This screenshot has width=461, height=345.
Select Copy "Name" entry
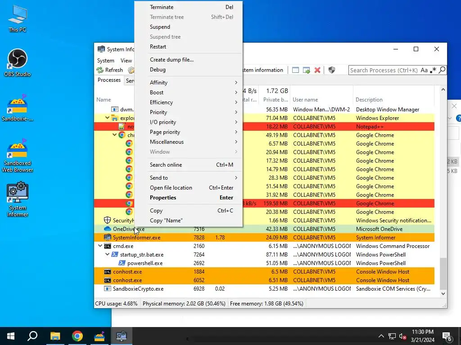pos(189,221)
